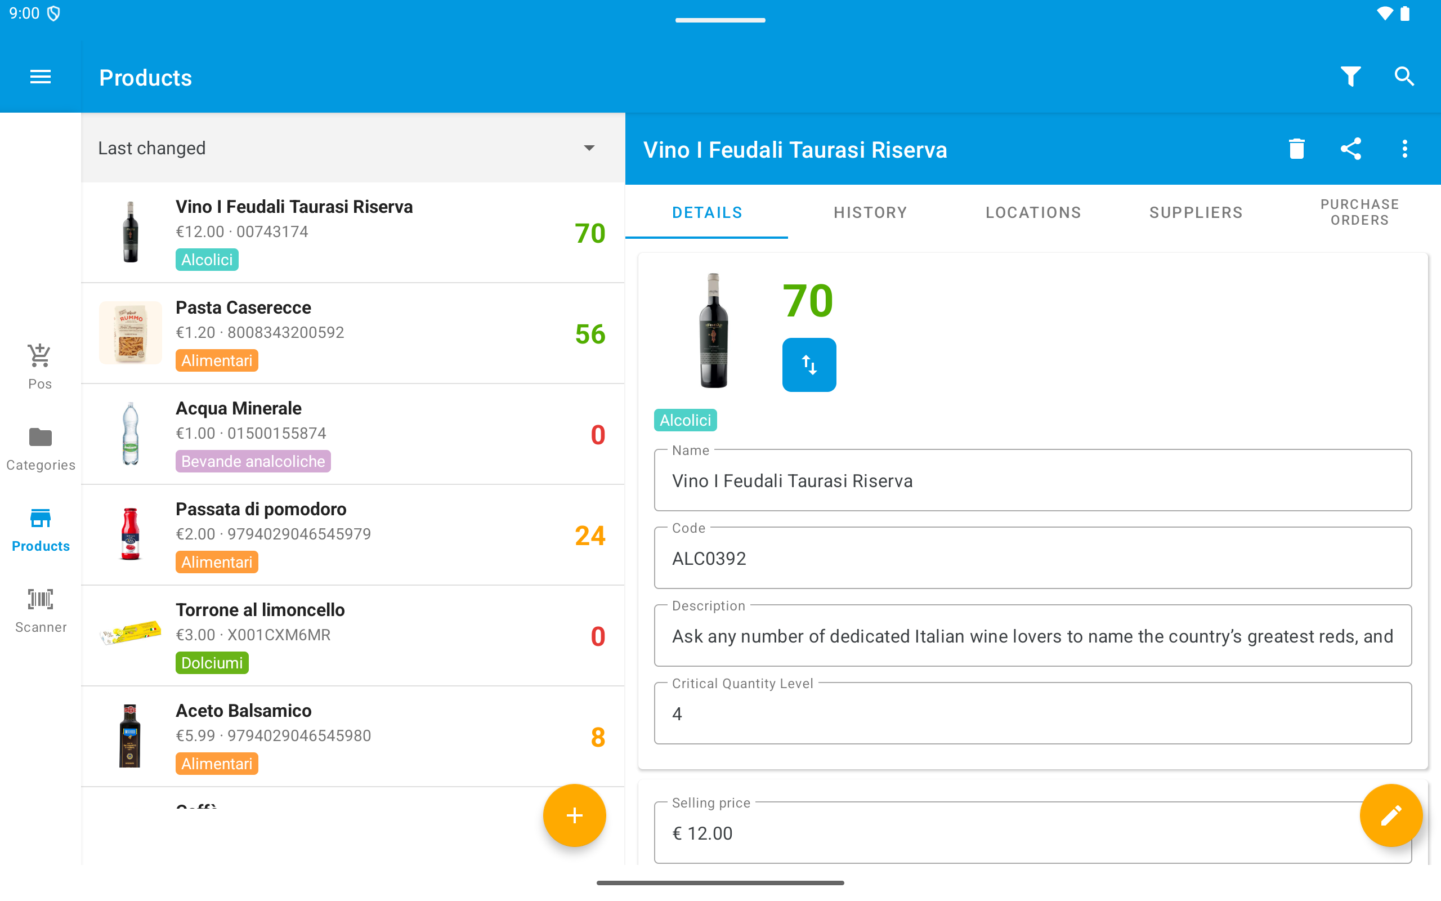Click the Name input field
The height and width of the screenshot is (901, 1441).
(1032, 480)
